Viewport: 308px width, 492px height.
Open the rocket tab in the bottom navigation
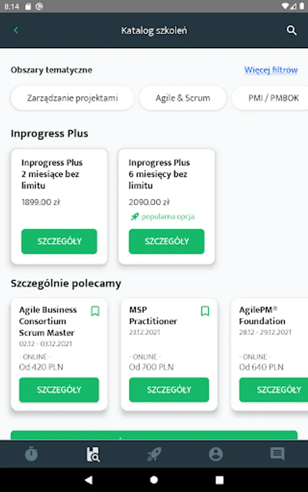click(154, 454)
